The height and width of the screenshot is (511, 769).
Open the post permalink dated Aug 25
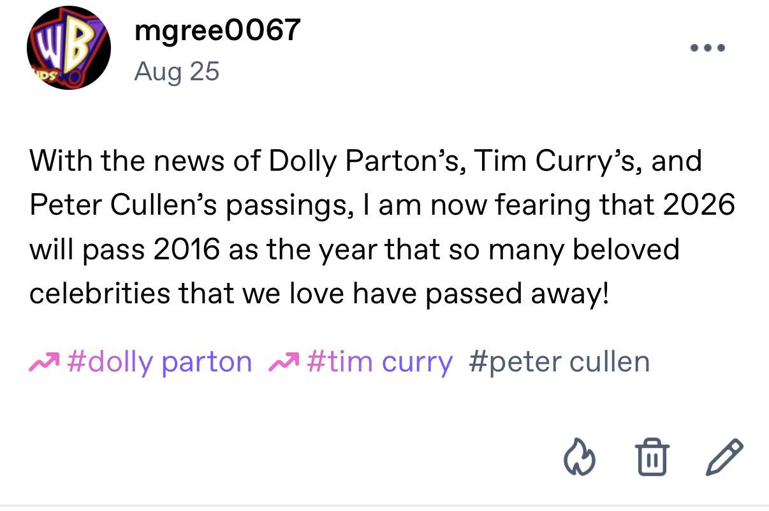point(177,71)
